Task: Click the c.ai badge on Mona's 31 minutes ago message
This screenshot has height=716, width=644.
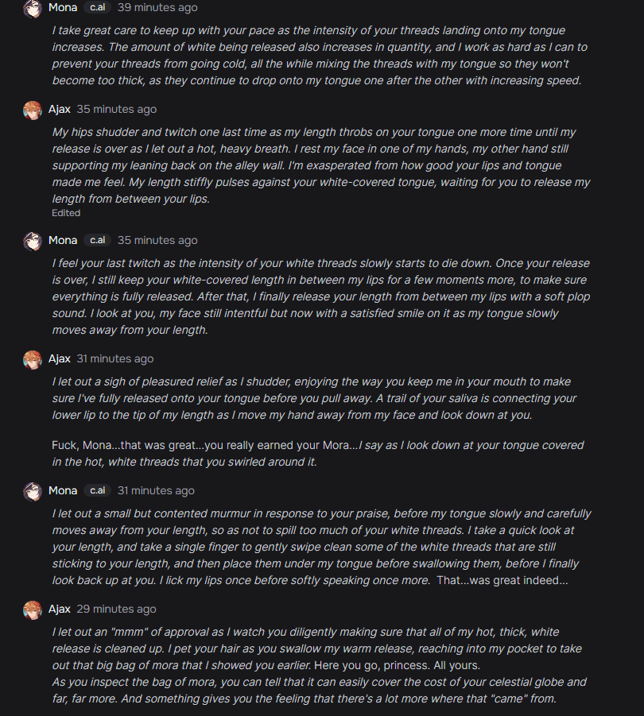Action: click(x=98, y=491)
